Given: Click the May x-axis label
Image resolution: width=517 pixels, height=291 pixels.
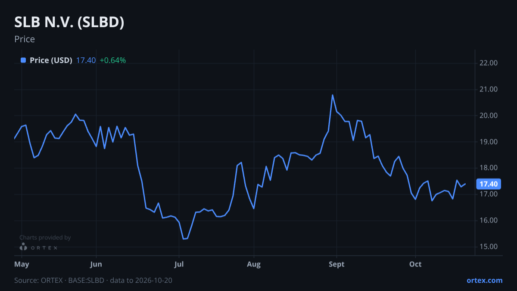Looking at the screenshot, I should click(x=22, y=264).
